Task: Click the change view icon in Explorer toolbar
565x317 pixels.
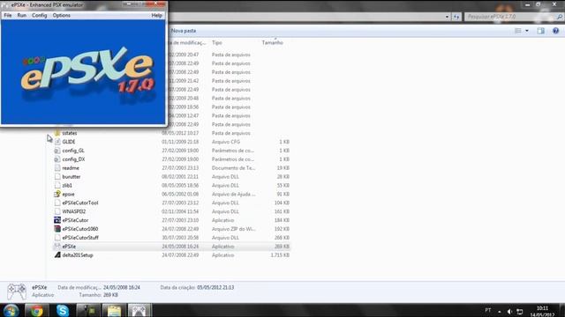Action: (x=518, y=31)
